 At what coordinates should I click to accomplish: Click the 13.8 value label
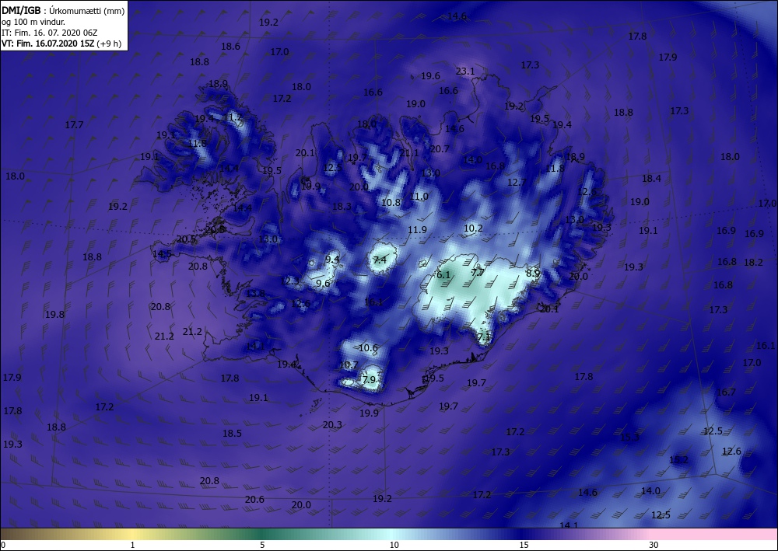click(255, 294)
